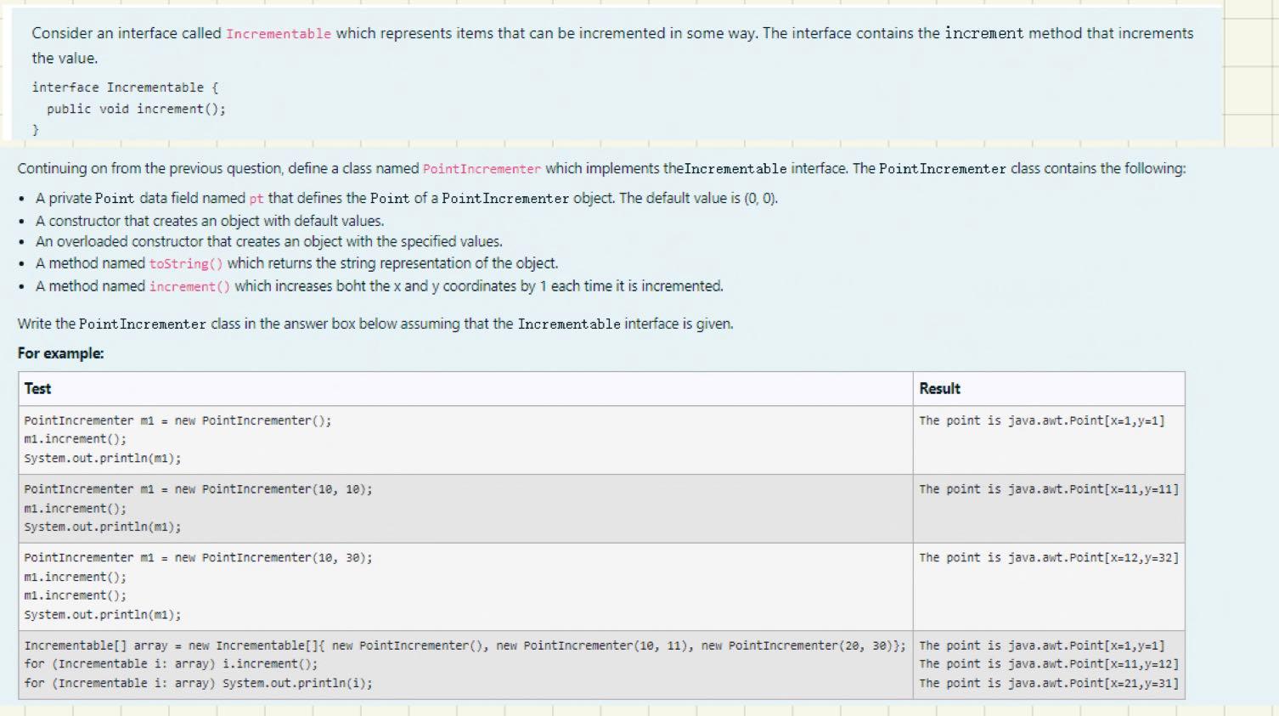Select the PointIncremenster highlighted class name
The width and height of the screenshot is (1279, 716).
click(x=481, y=168)
